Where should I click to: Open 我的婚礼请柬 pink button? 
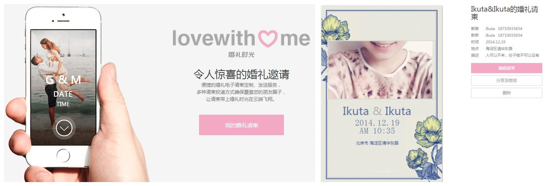(x=241, y=125)
